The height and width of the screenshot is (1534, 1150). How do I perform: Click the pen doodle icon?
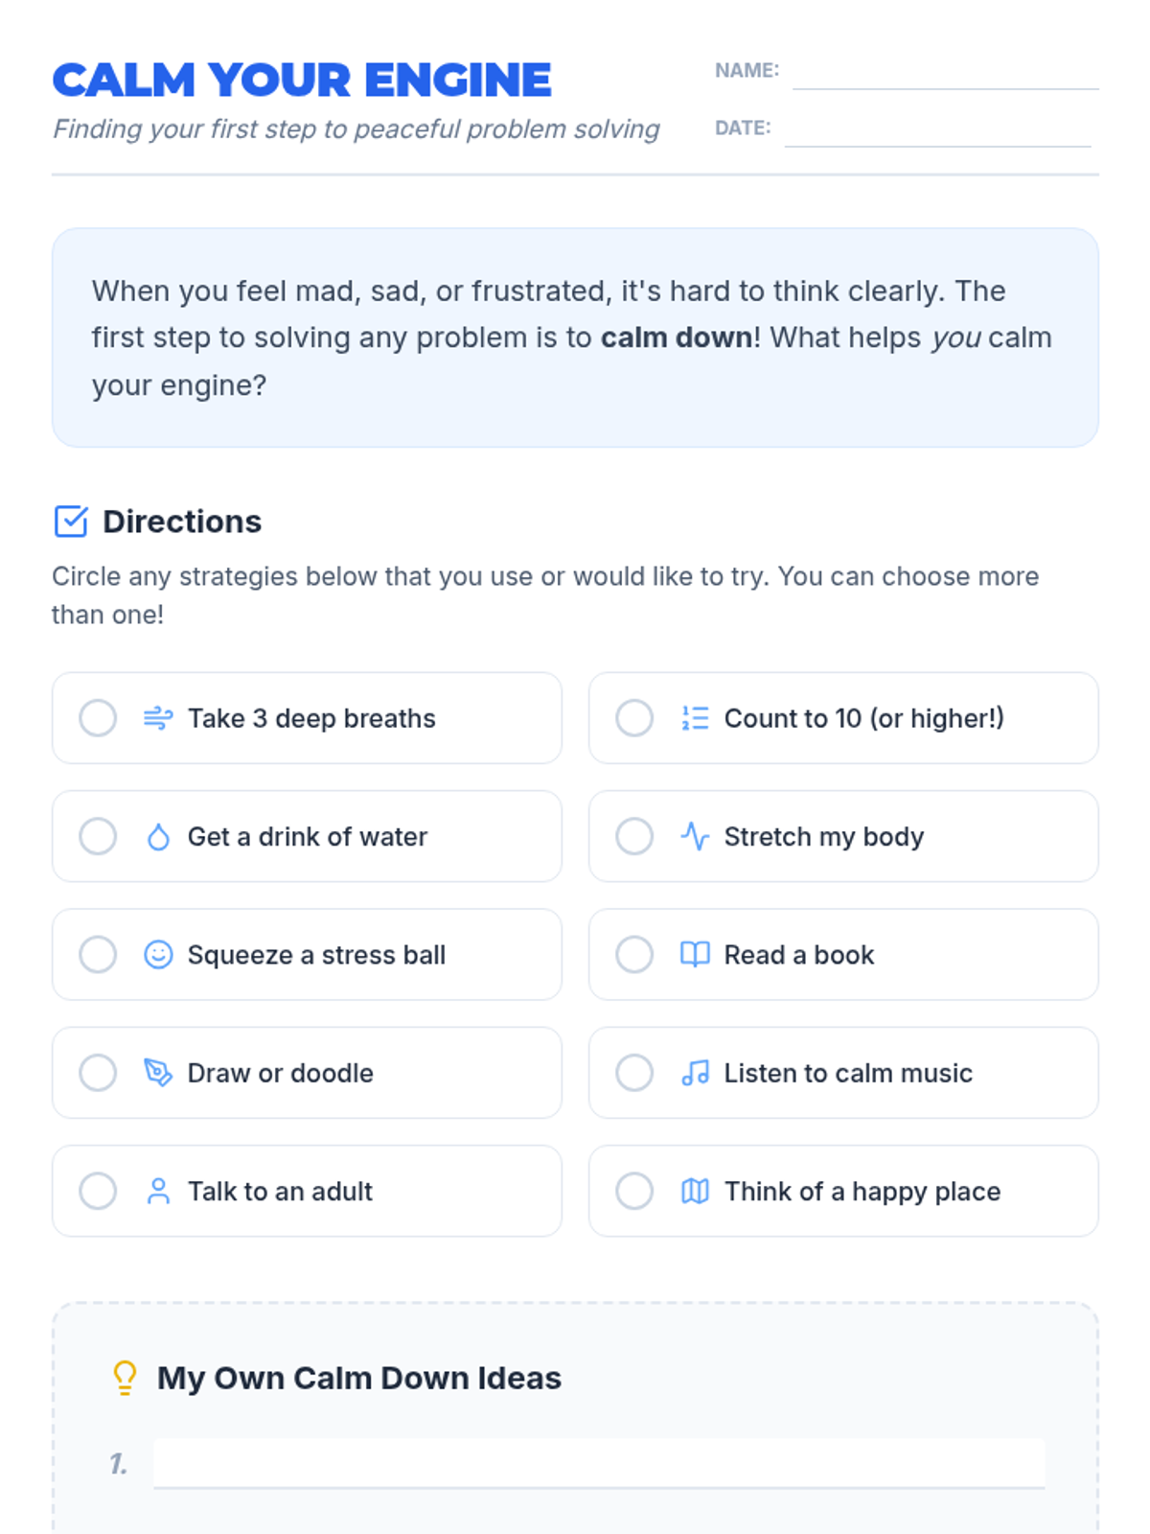[x=158, y=1073]
